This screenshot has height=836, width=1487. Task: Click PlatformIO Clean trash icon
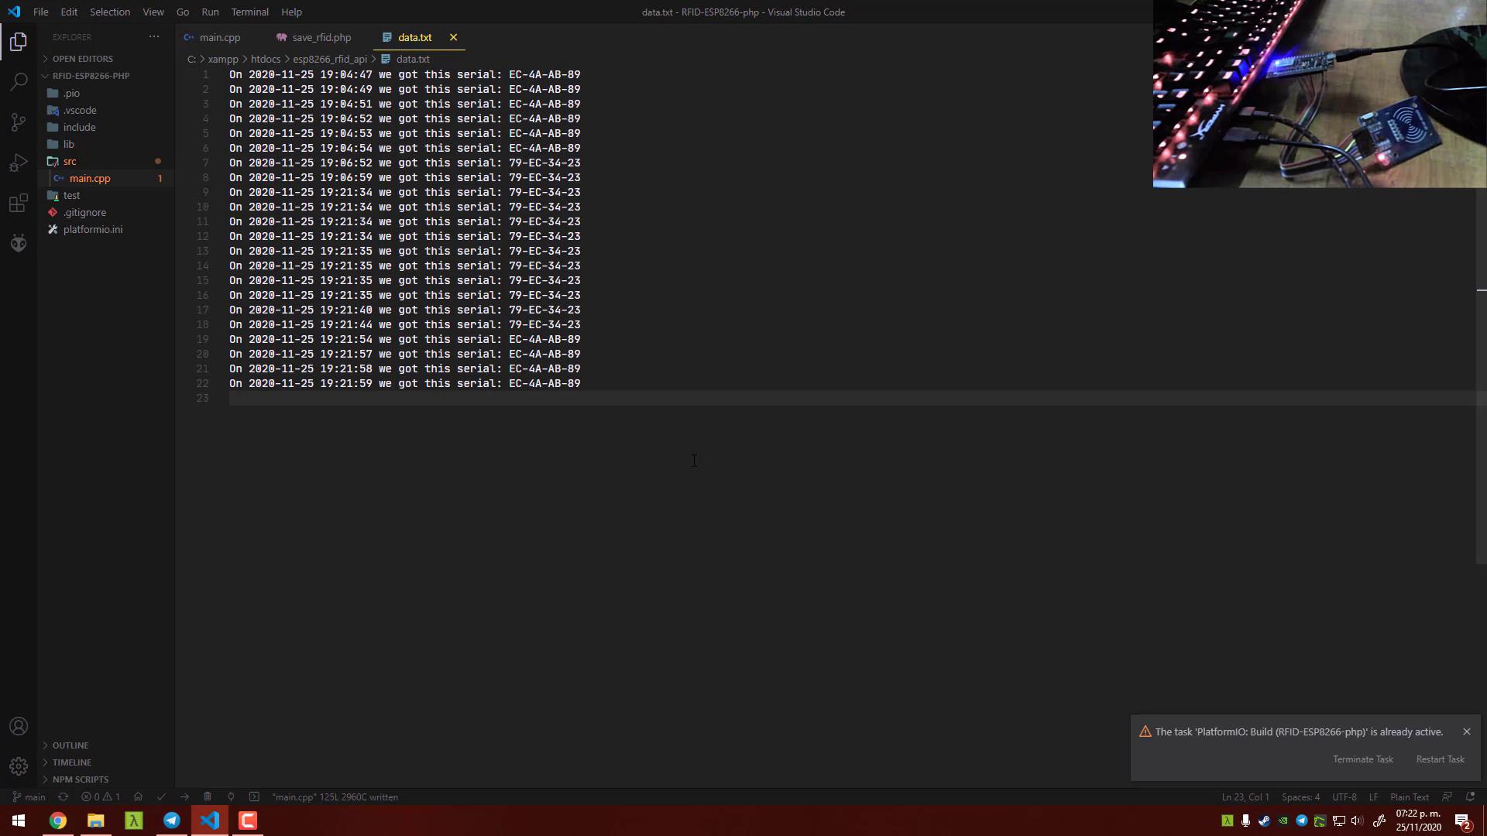tap(208, 797)
